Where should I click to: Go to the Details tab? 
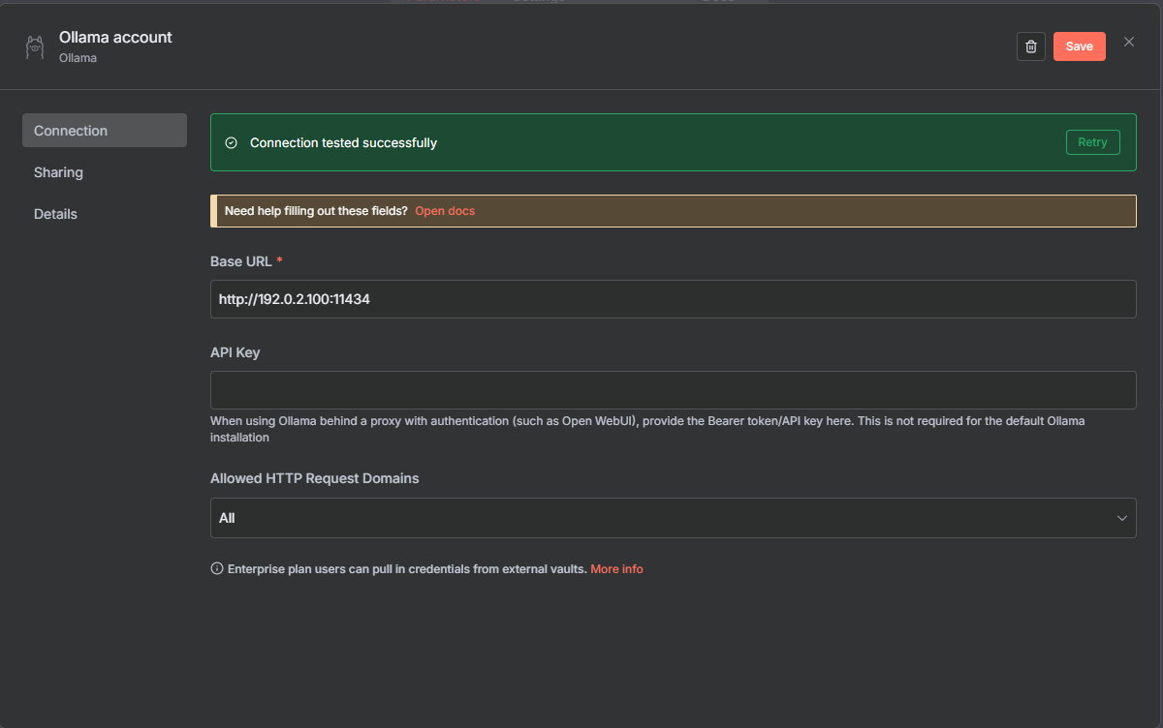click(x=55, y=214)
